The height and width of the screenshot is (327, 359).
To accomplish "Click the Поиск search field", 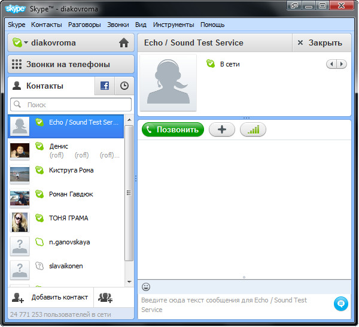I will pyautogui.click(x=71, y=105).
